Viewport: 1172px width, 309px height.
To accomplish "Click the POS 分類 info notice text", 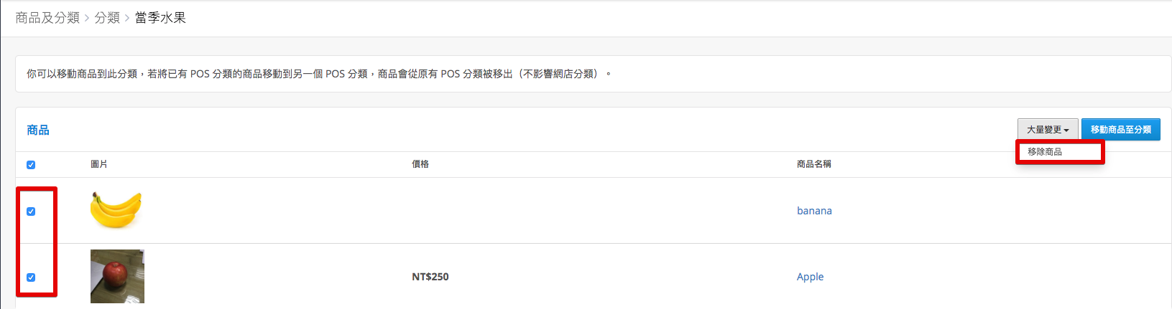I will 318,74.
